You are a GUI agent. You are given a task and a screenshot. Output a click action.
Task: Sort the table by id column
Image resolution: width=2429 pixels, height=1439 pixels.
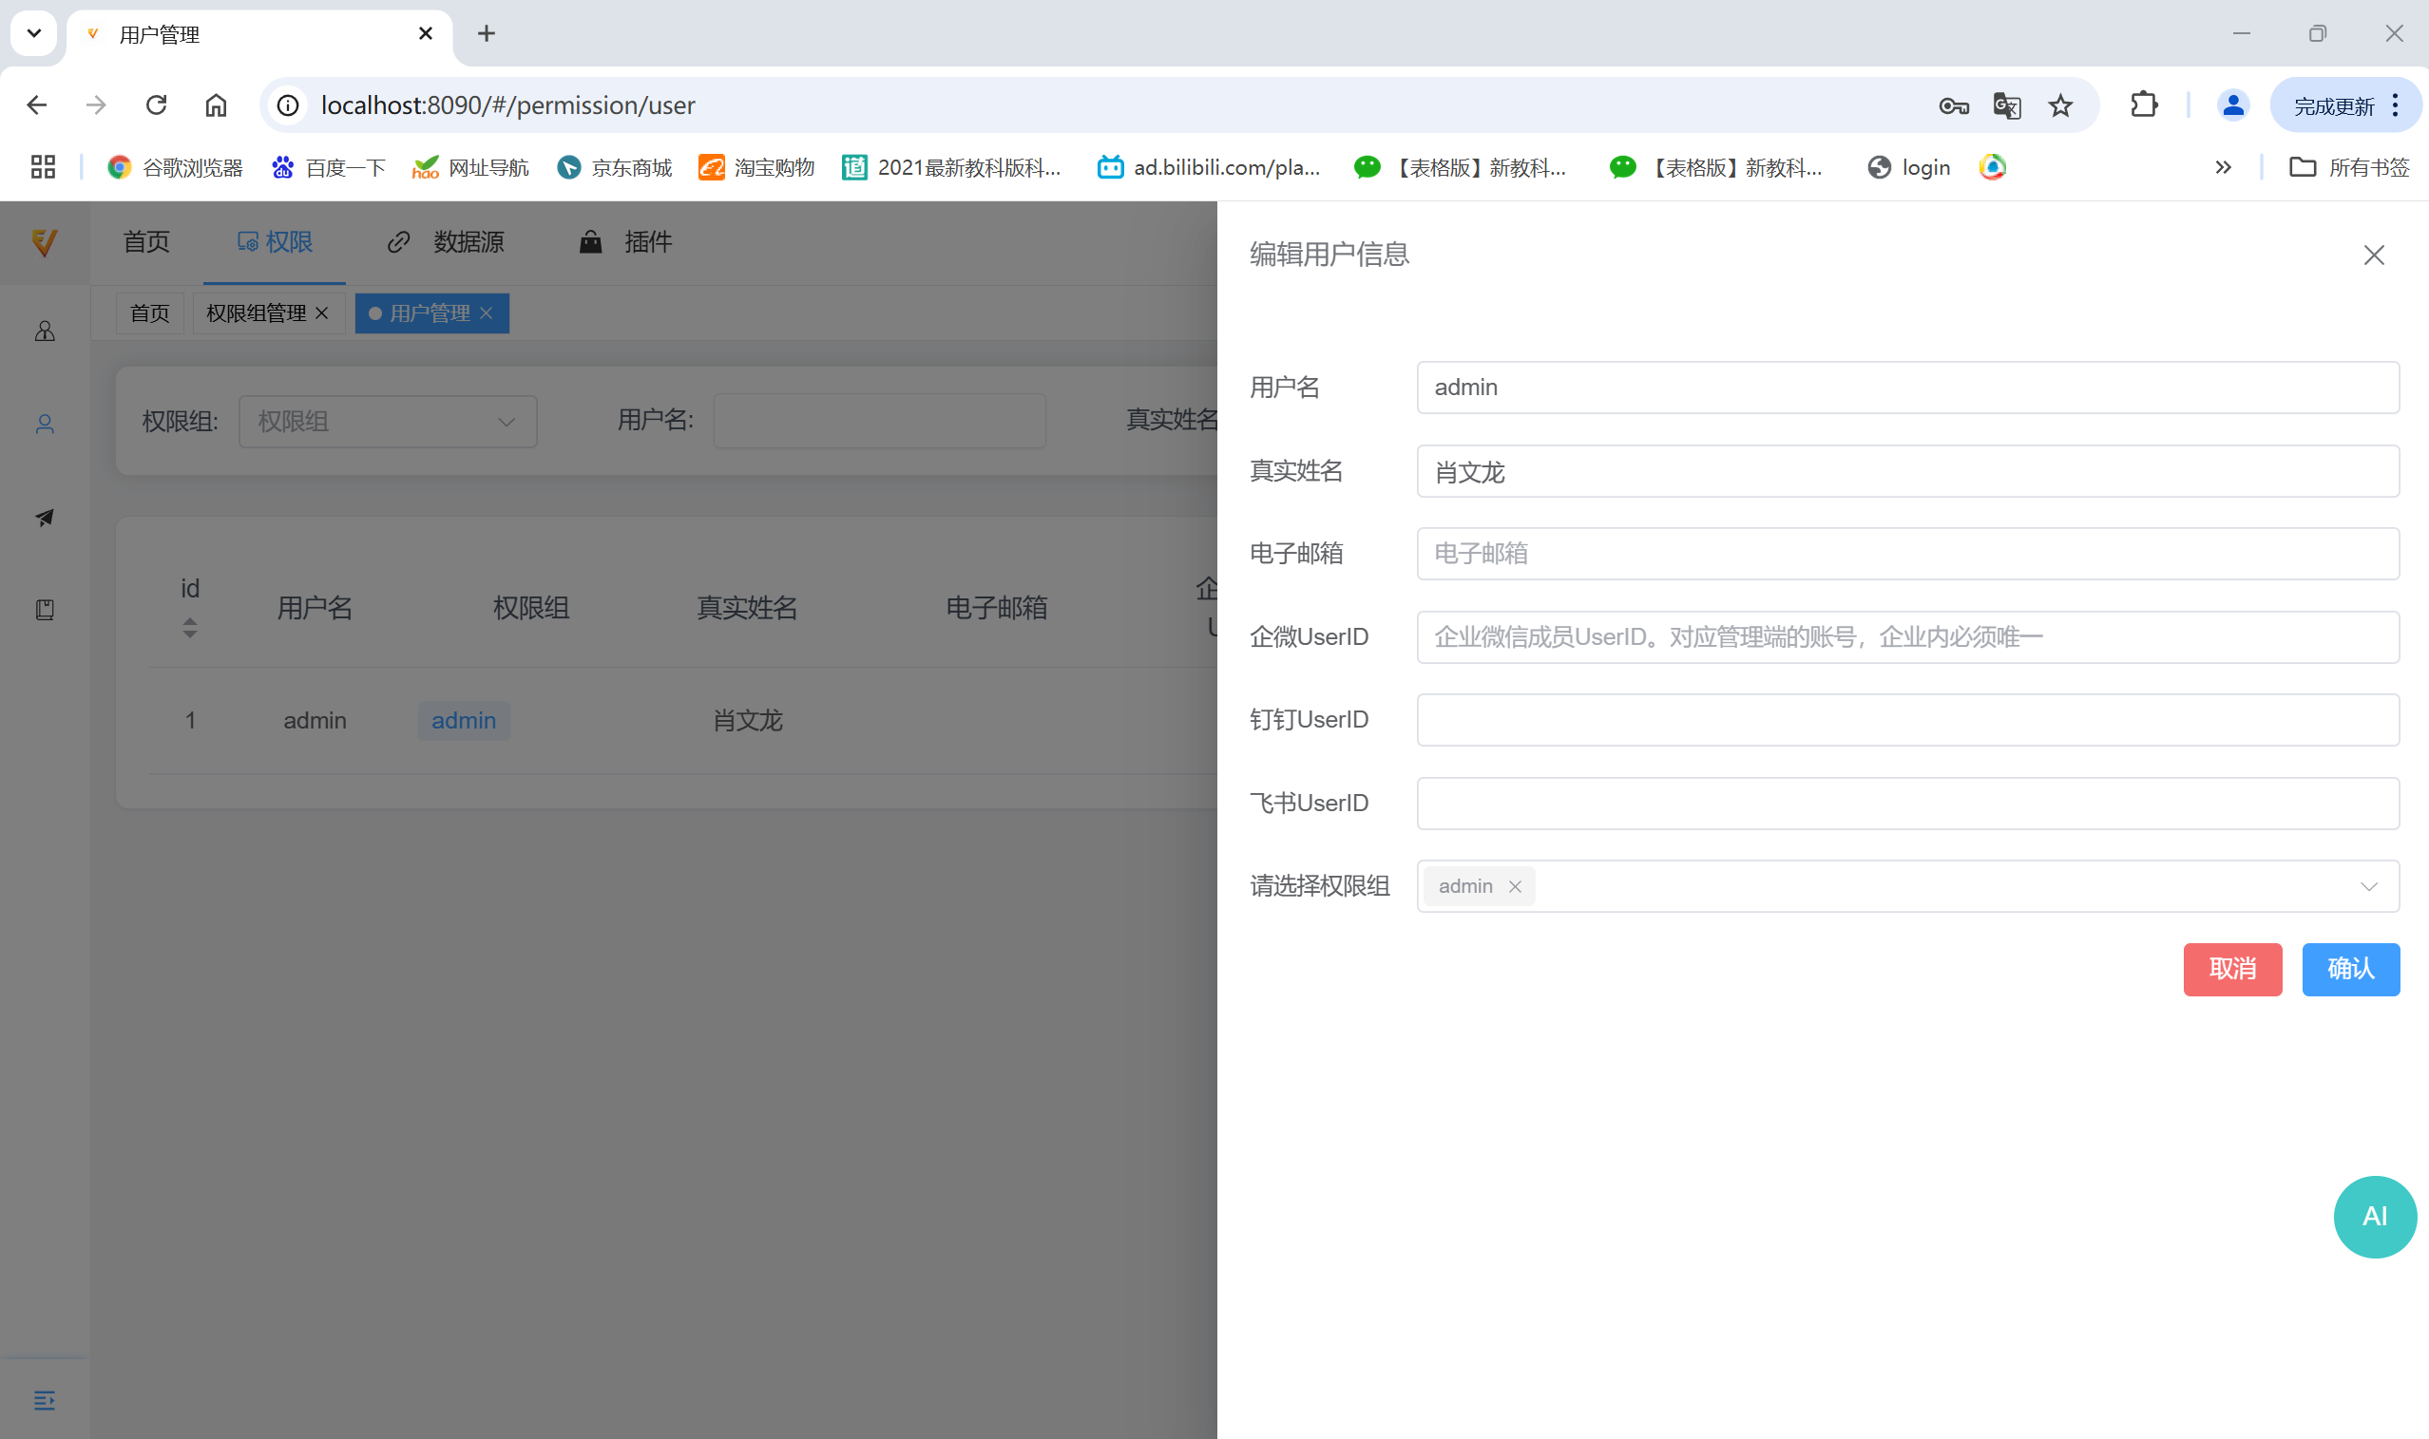pos(190,629)
